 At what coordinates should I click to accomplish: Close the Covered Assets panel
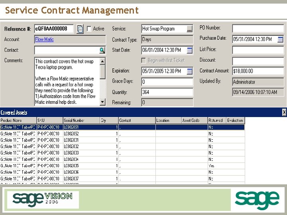coord(284,112)
